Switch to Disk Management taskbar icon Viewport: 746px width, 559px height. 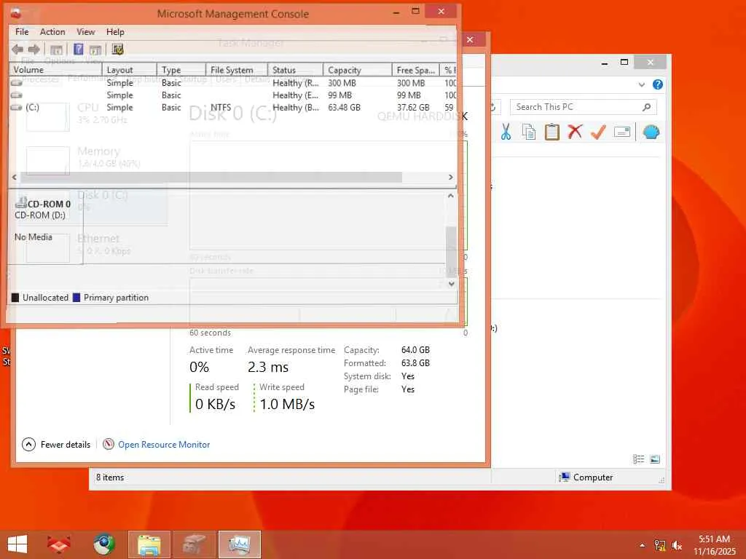pos(194,544)
